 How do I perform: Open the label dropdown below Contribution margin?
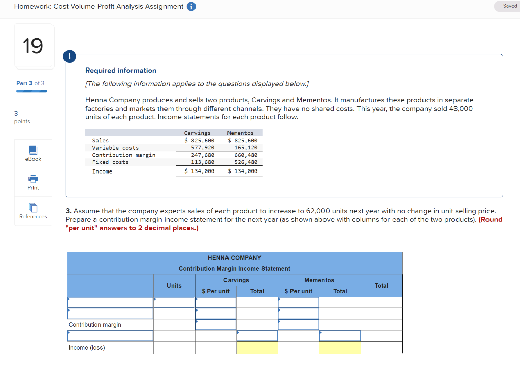point(110,336)
